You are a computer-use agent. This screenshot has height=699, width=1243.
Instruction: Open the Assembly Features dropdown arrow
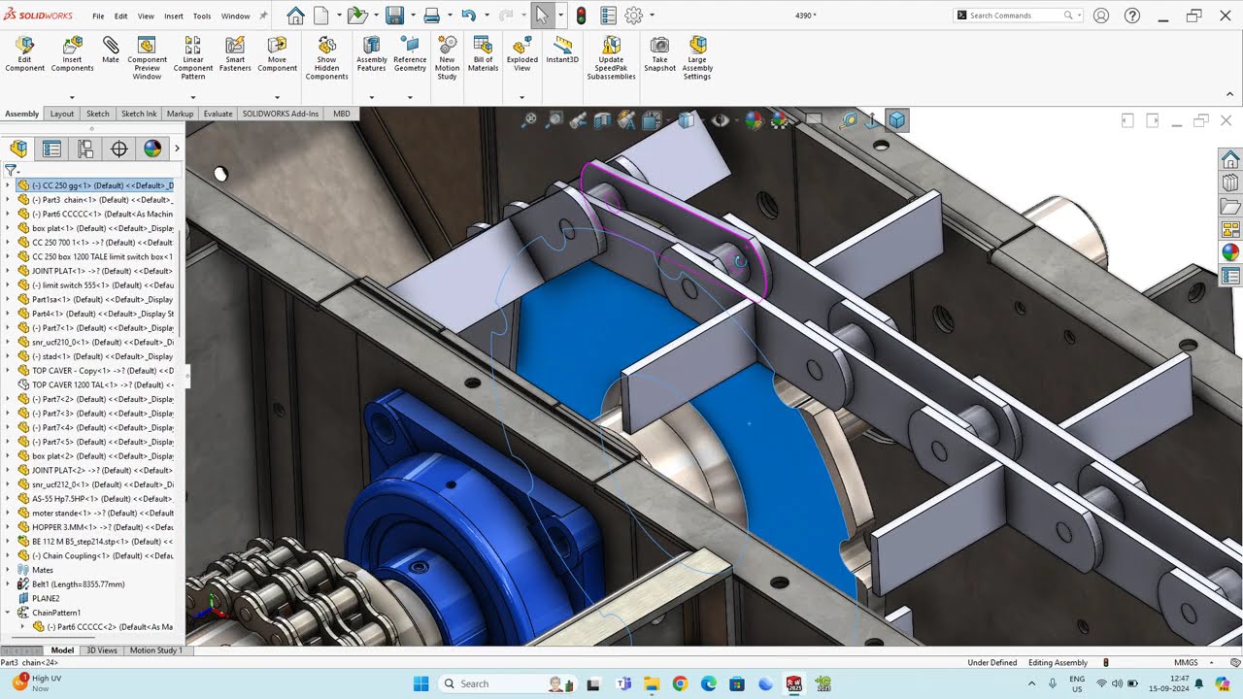(x=372, y=97)
